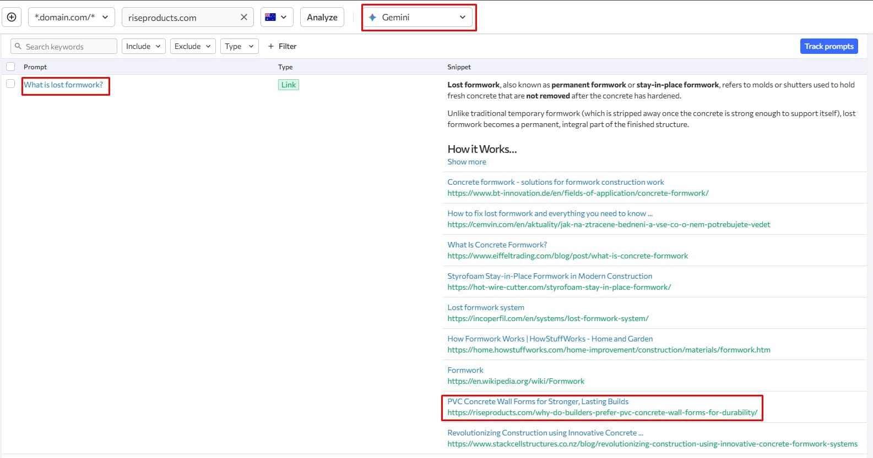Open the Exclude dropdown

[193, 46]
